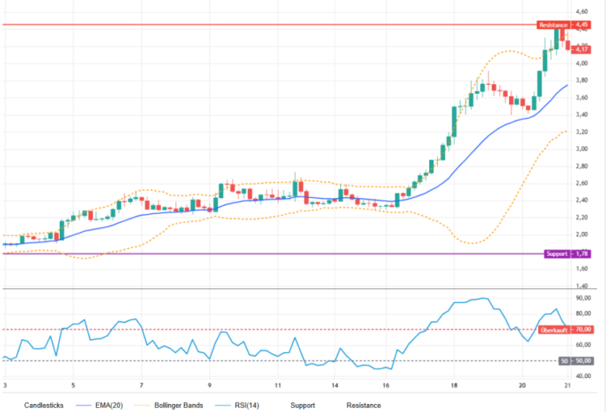Click the 3,60 price axis label
Viewport: 606px width, 412px height.
[x=582, y=97]
